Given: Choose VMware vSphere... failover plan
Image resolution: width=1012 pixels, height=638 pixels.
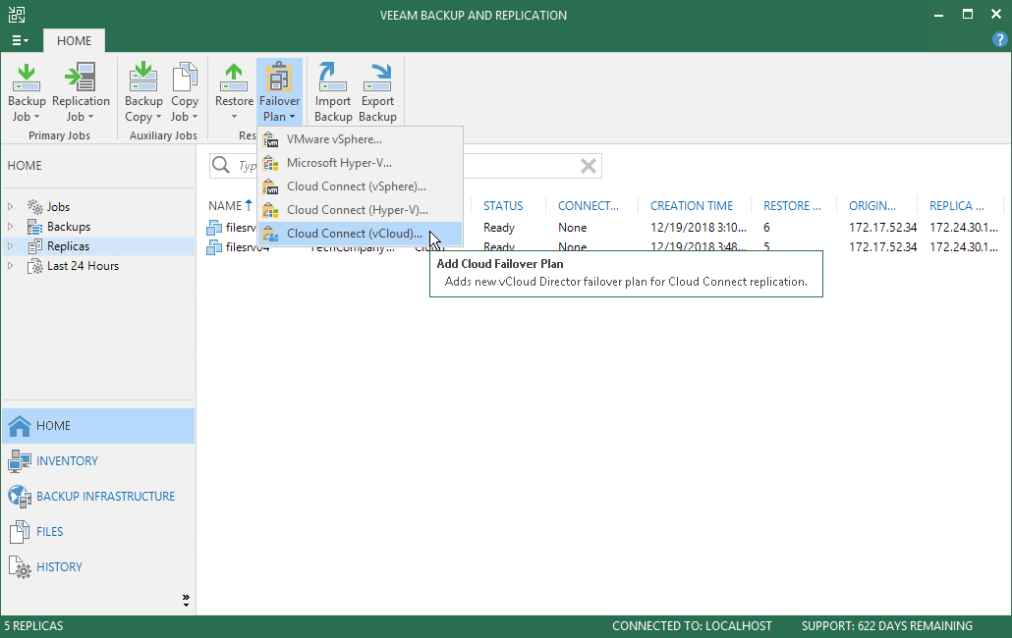Looking at the screenshot, I should click(361, 139).
